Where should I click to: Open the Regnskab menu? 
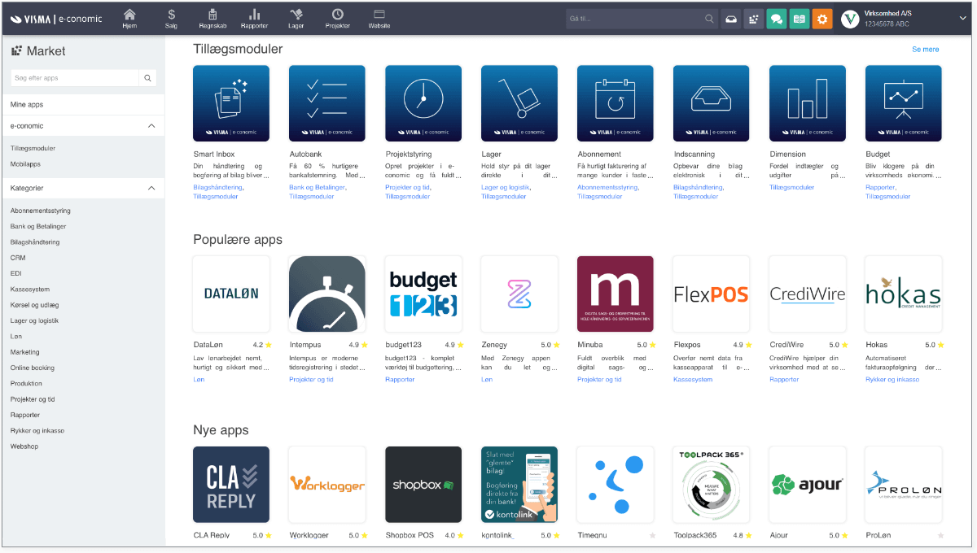[x=212, y=19]
